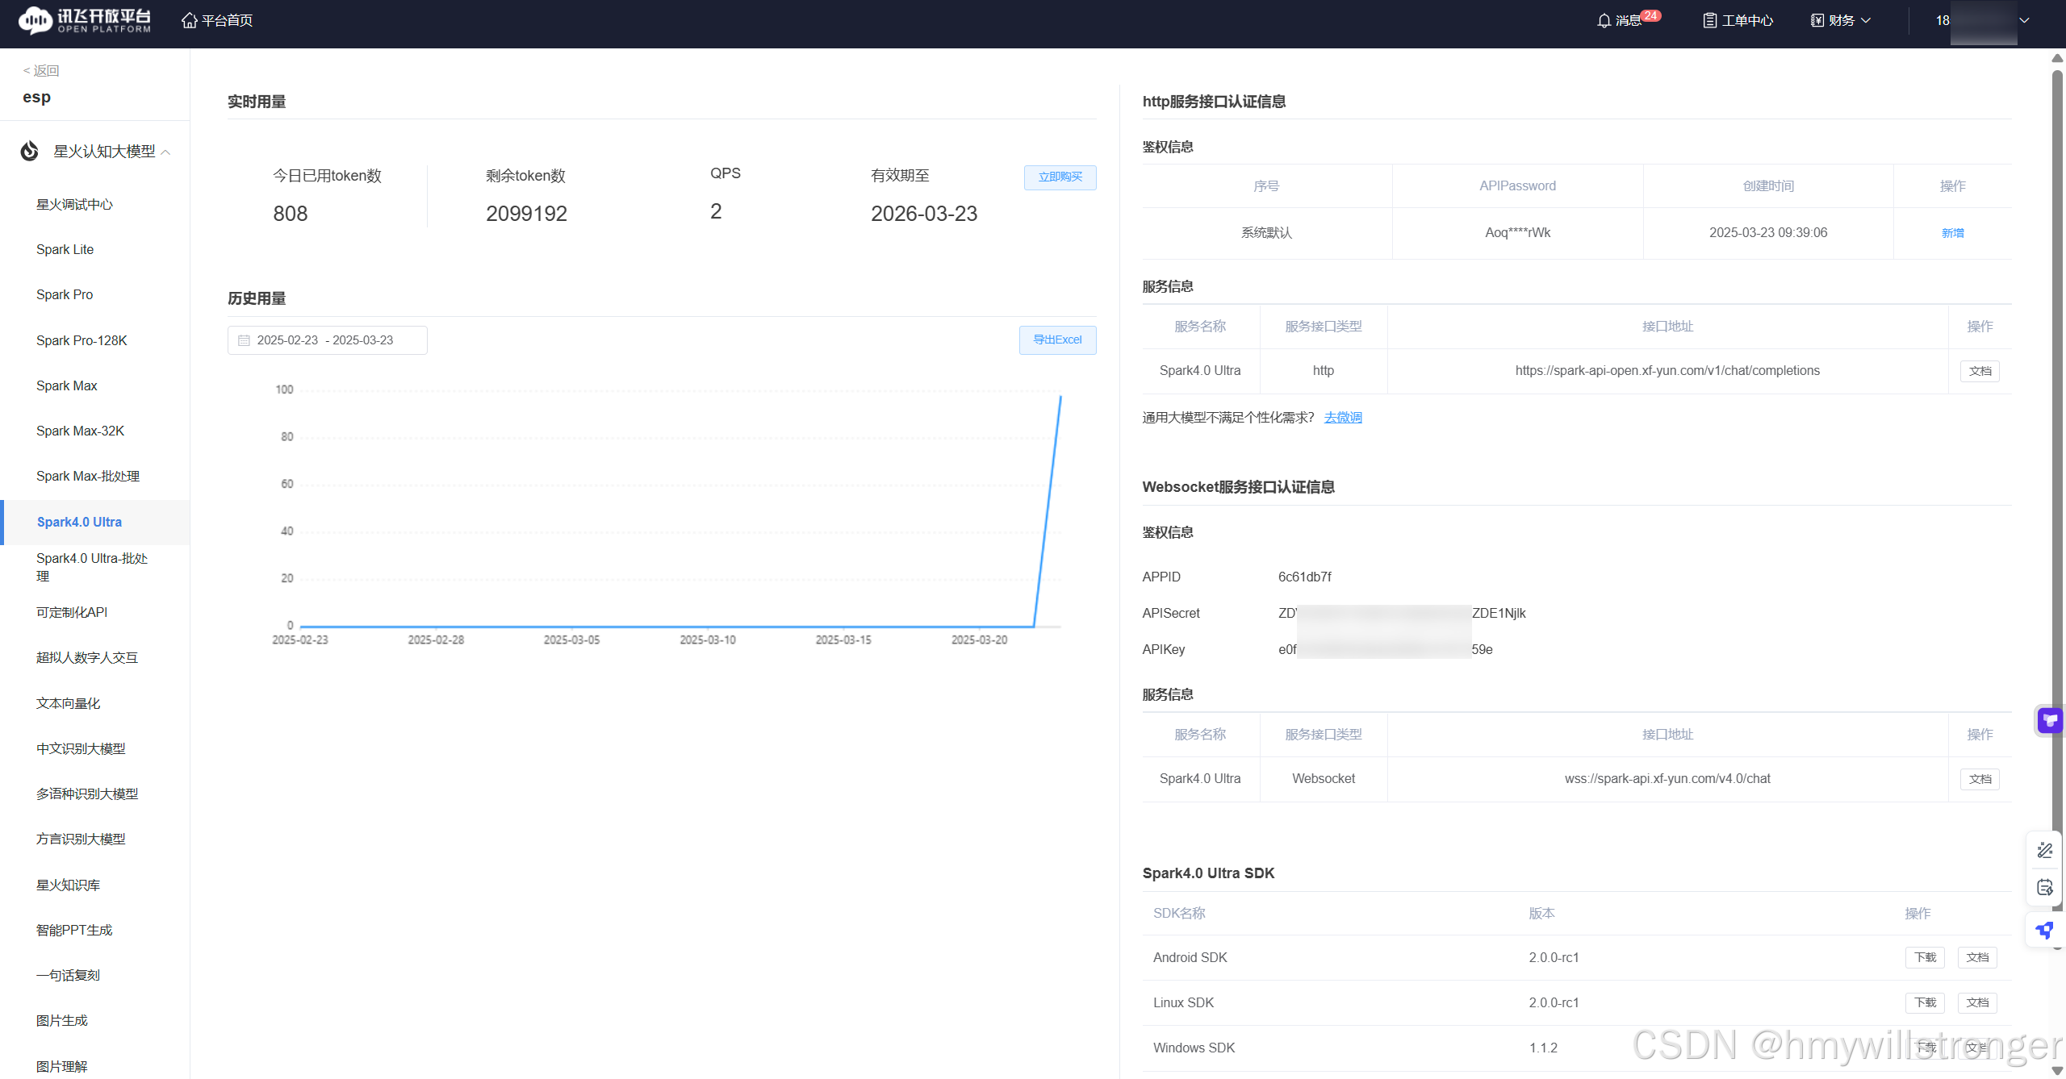Click the 立即购买 button
2066x1079 pixels.
pyautogui.click(x=1060, y=177)
